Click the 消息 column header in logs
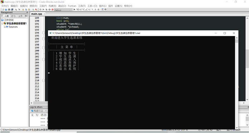249x133 pixels. point(44,115)
